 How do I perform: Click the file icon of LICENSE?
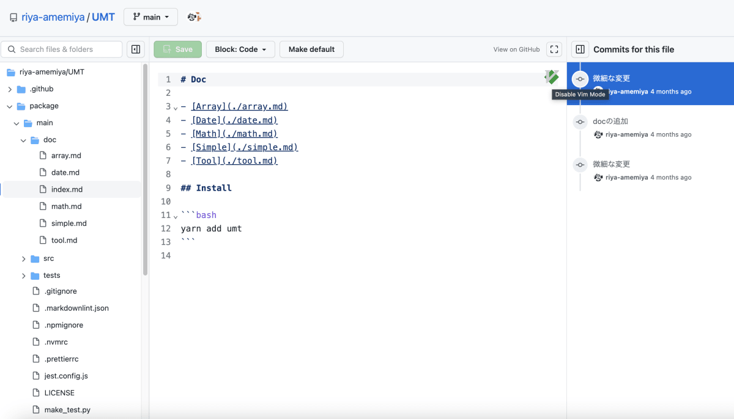tap(36, 393)
